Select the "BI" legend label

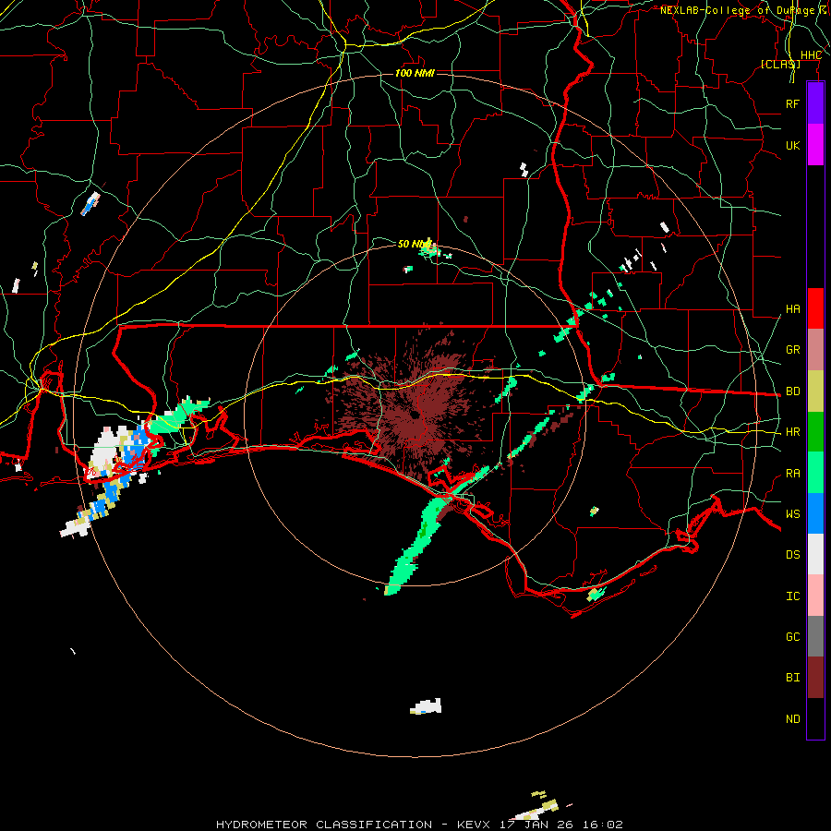(792, 678)
